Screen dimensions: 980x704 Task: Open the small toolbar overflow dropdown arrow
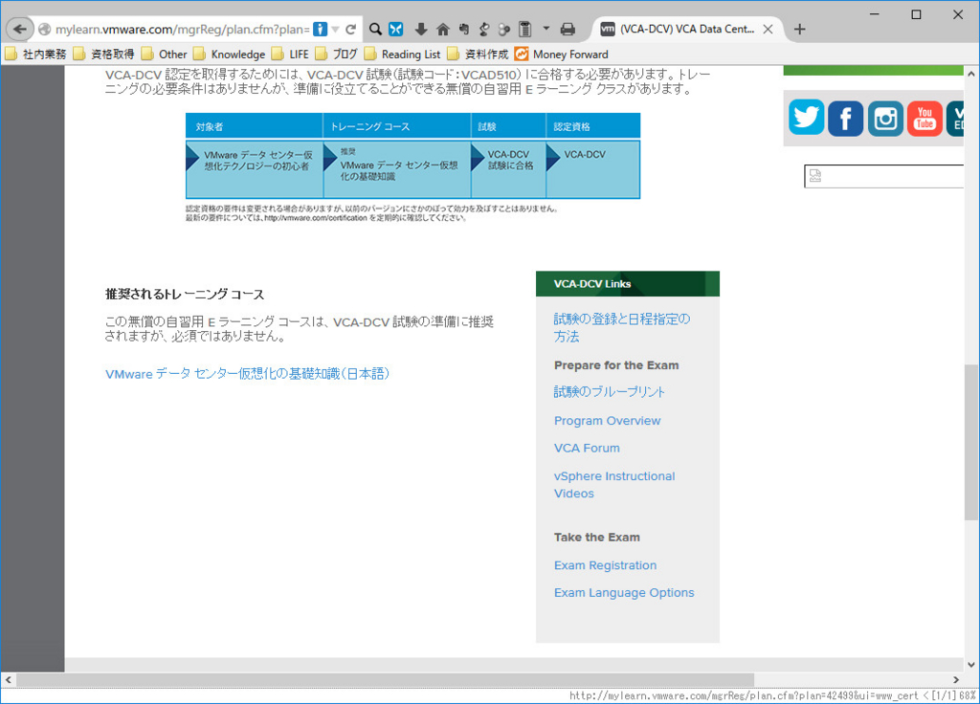[x=546, y=29]
